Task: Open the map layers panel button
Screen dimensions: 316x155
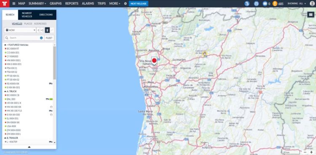Action: (311, 14)
